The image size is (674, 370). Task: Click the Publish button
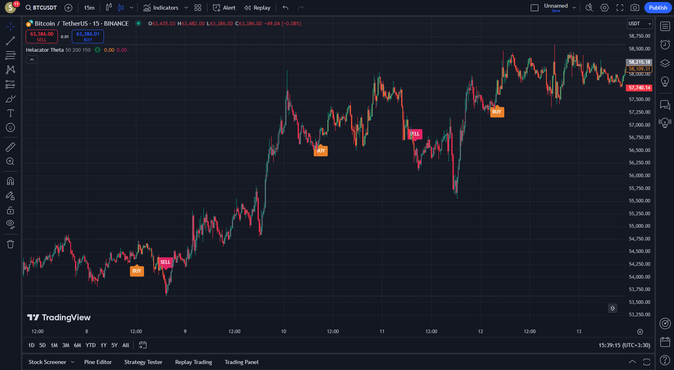click(x=658, y=8)
